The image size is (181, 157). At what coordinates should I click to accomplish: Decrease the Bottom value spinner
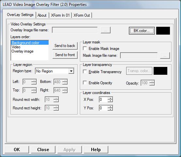coord(65,83)
